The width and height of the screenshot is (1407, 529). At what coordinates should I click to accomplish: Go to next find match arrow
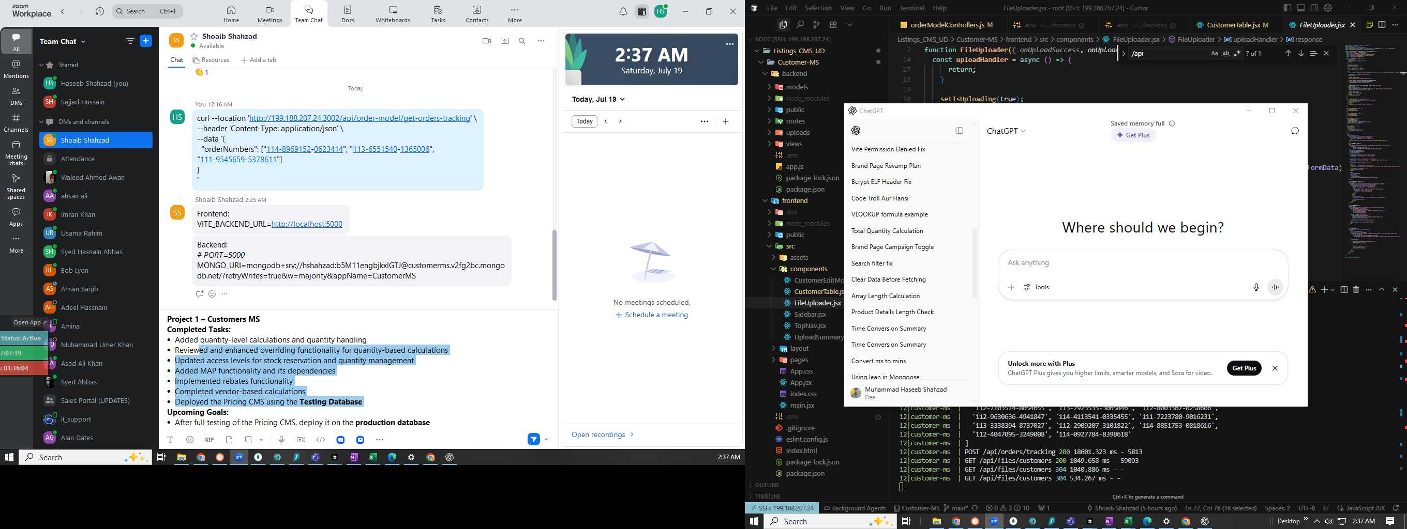pyautogui.click(x=1300, y=53)
